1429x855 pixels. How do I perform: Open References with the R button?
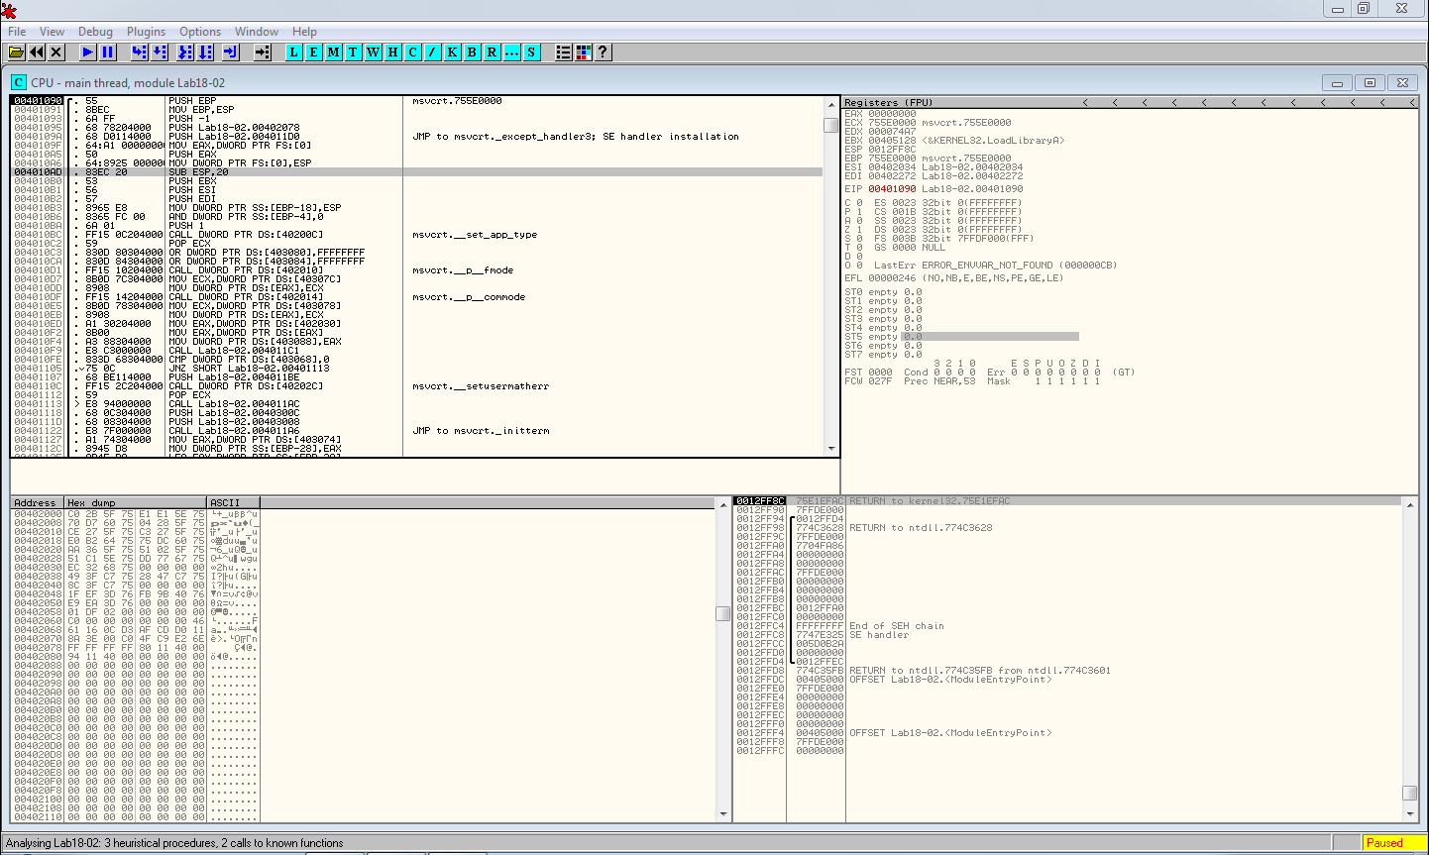click(x=493, y=52)
